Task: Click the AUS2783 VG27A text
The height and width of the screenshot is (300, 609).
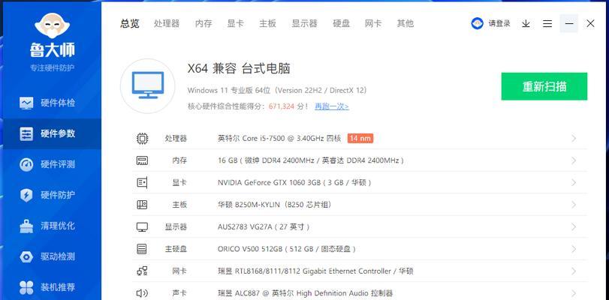Action: [264, 227]
